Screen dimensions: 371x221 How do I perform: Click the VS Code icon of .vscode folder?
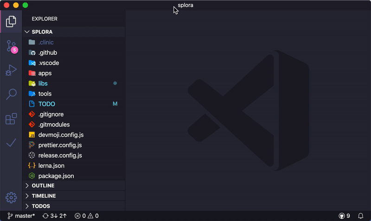pos(32,63)
